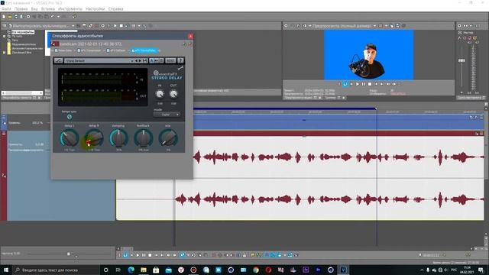Click the Pause button under video preview
489x275 pixels.
point(364,84)
